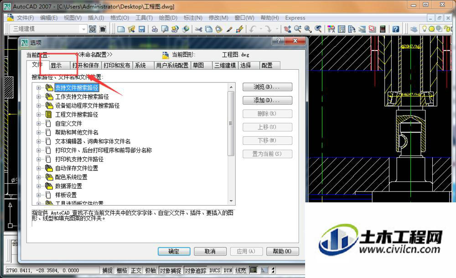Select the Zoom Realtime magnifier tool
The image size is (456, 278).
[x=297, y=29]
